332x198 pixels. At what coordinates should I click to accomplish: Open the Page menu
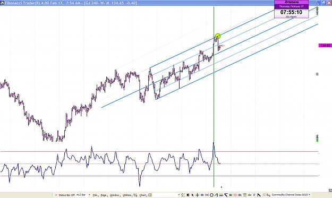pyautogui.click(x=104, y=195)
